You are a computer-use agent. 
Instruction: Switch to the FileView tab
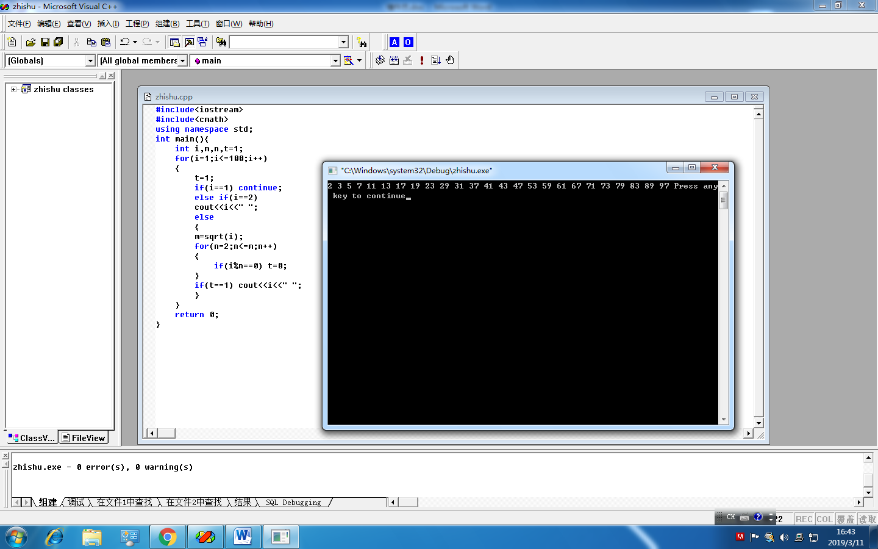coord(84,438)
